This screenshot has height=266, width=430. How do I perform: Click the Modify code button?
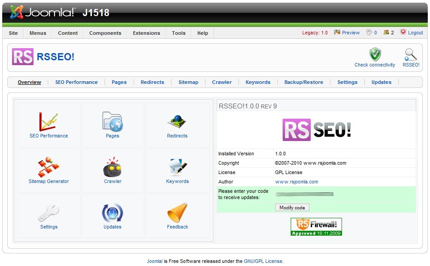(x=292, y=208)
